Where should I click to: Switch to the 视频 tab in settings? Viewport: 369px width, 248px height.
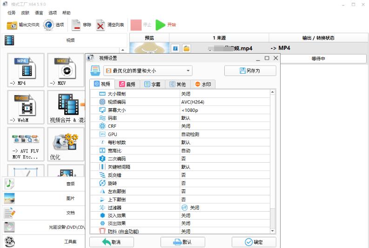[102, 84]
